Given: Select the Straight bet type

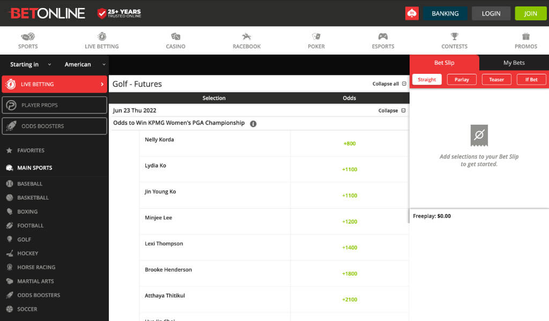Looking at the screenshot, I should click(x=427, y=80).
